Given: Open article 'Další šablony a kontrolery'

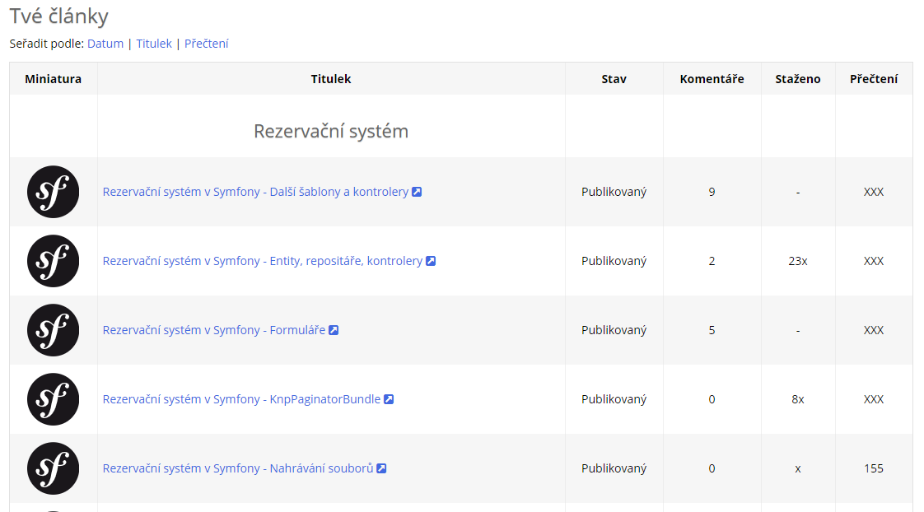Looking at the screenshot, I should 255,192.
